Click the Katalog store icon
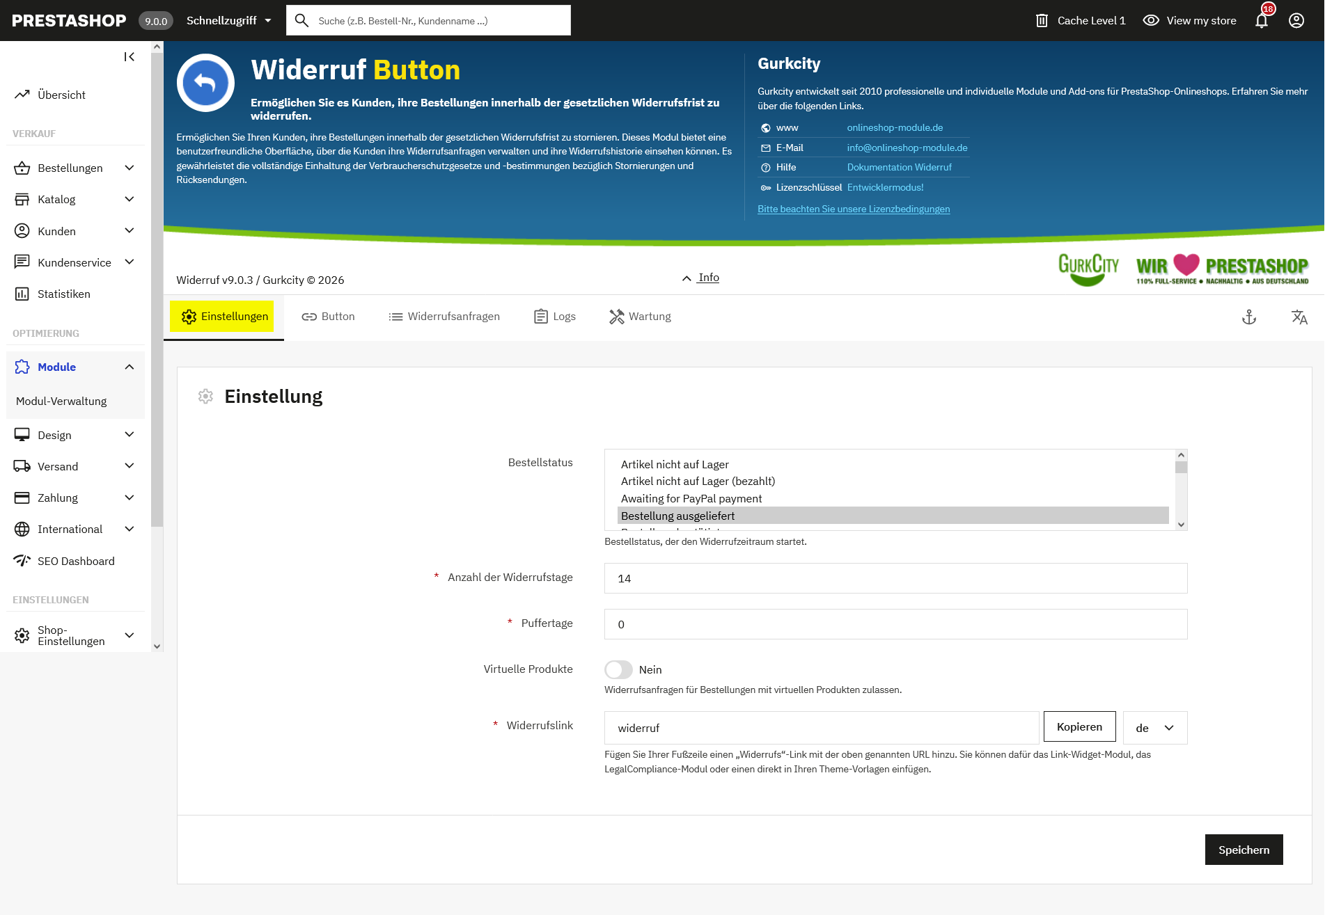This screenshot has height=915, width=1325. [x=22, y=199]
